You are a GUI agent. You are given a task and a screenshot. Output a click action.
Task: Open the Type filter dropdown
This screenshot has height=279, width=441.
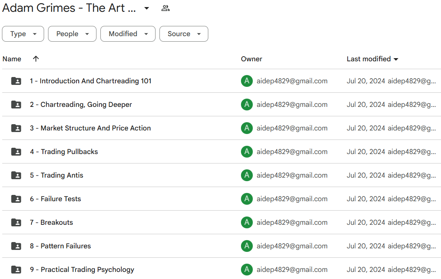[23, 34]
